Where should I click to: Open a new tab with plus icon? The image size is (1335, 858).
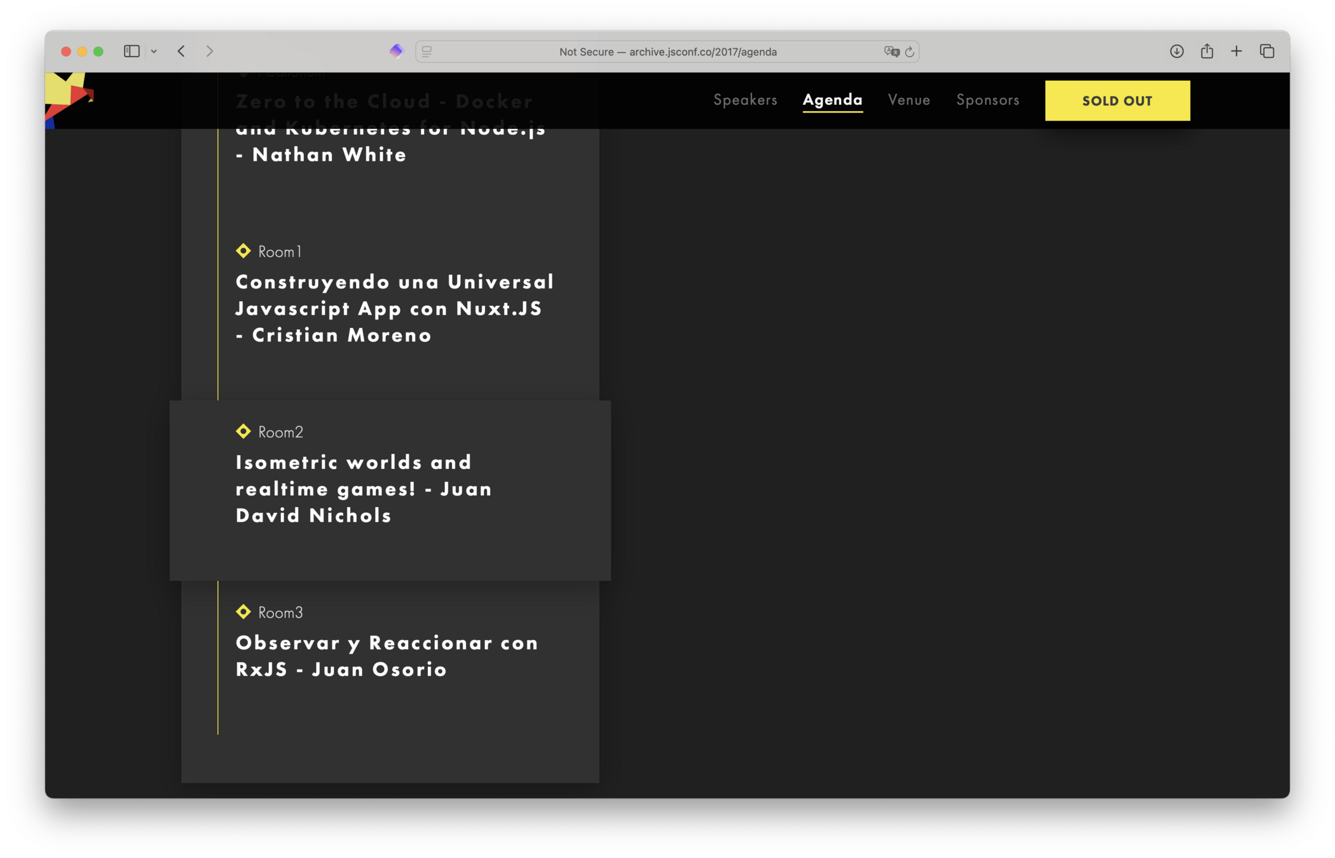click(1236, 51)
